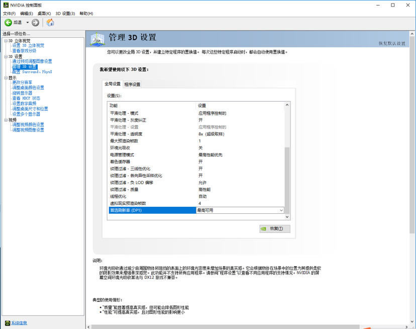The image size is (416, 329).
Task: Select the 最大预渲染帧数 row
Action: pyautogui.click(x=196, y=141)
